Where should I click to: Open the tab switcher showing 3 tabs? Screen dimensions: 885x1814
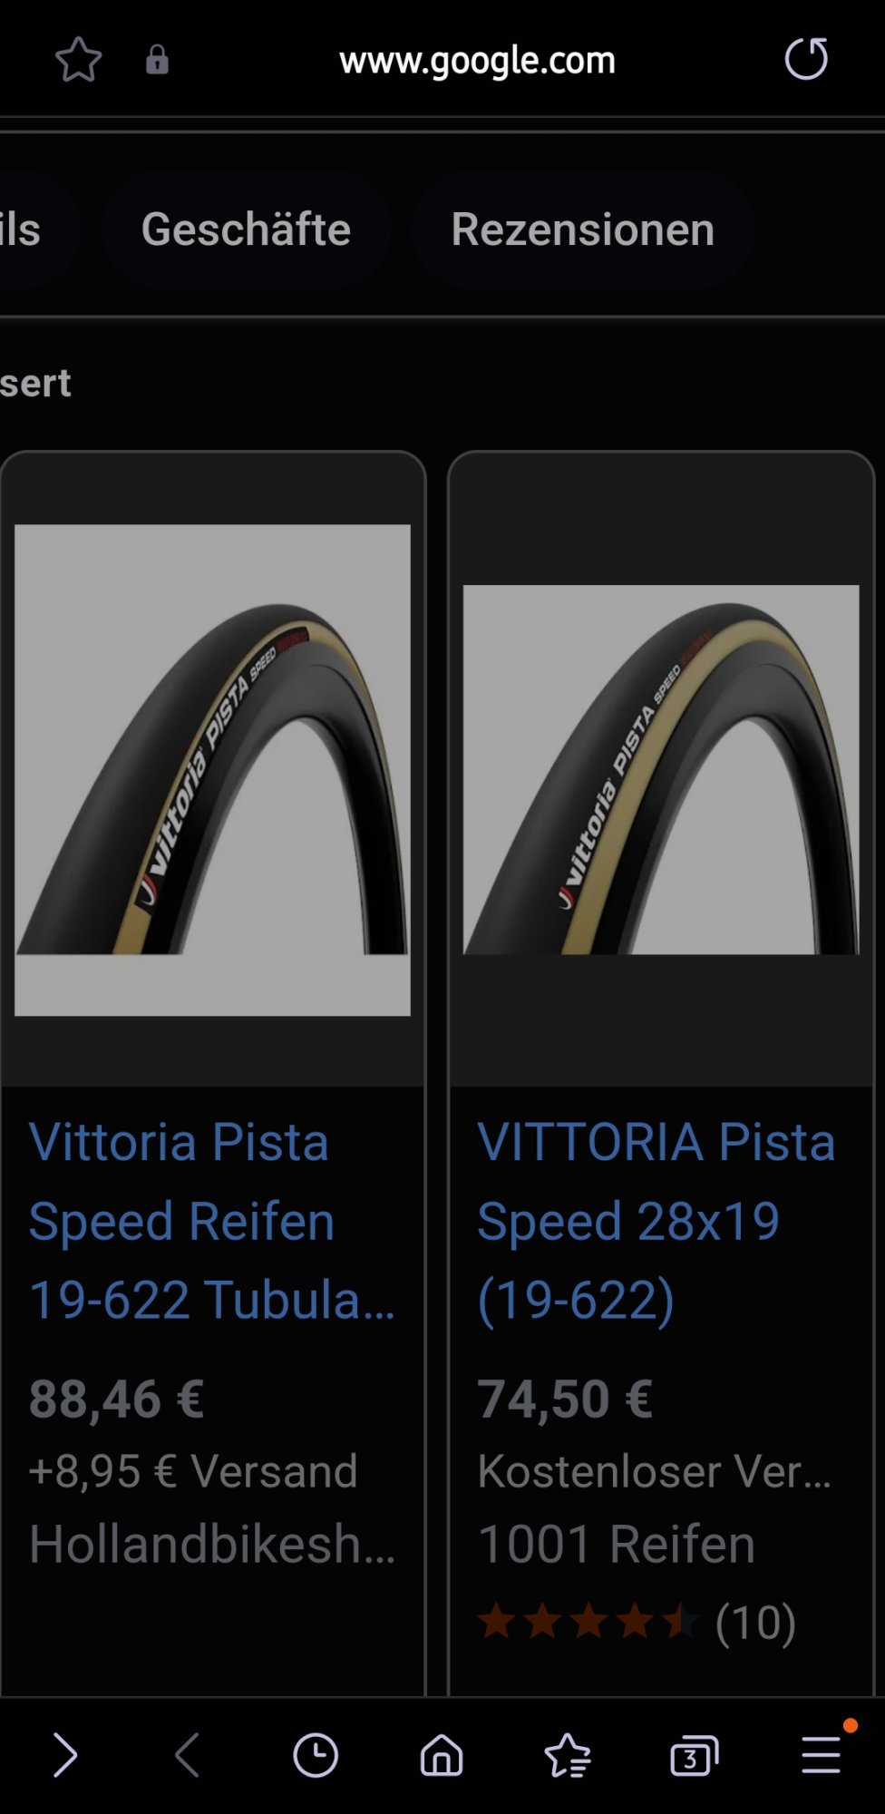point(695,1755)
